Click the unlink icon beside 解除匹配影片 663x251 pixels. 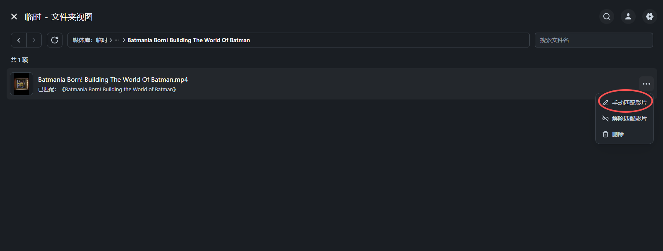click(605, 118)
